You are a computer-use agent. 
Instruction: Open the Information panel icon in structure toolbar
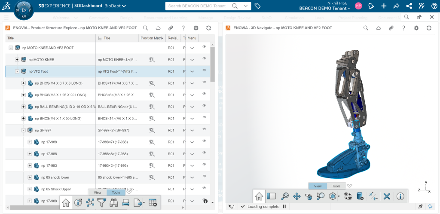(78, 202)
